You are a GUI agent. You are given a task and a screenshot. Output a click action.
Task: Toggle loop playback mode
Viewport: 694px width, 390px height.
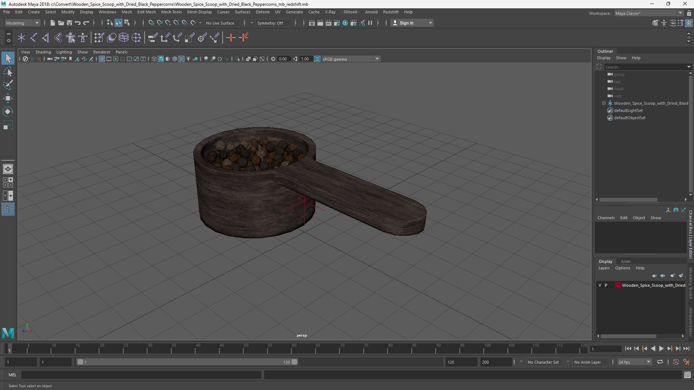click(660, 362)
